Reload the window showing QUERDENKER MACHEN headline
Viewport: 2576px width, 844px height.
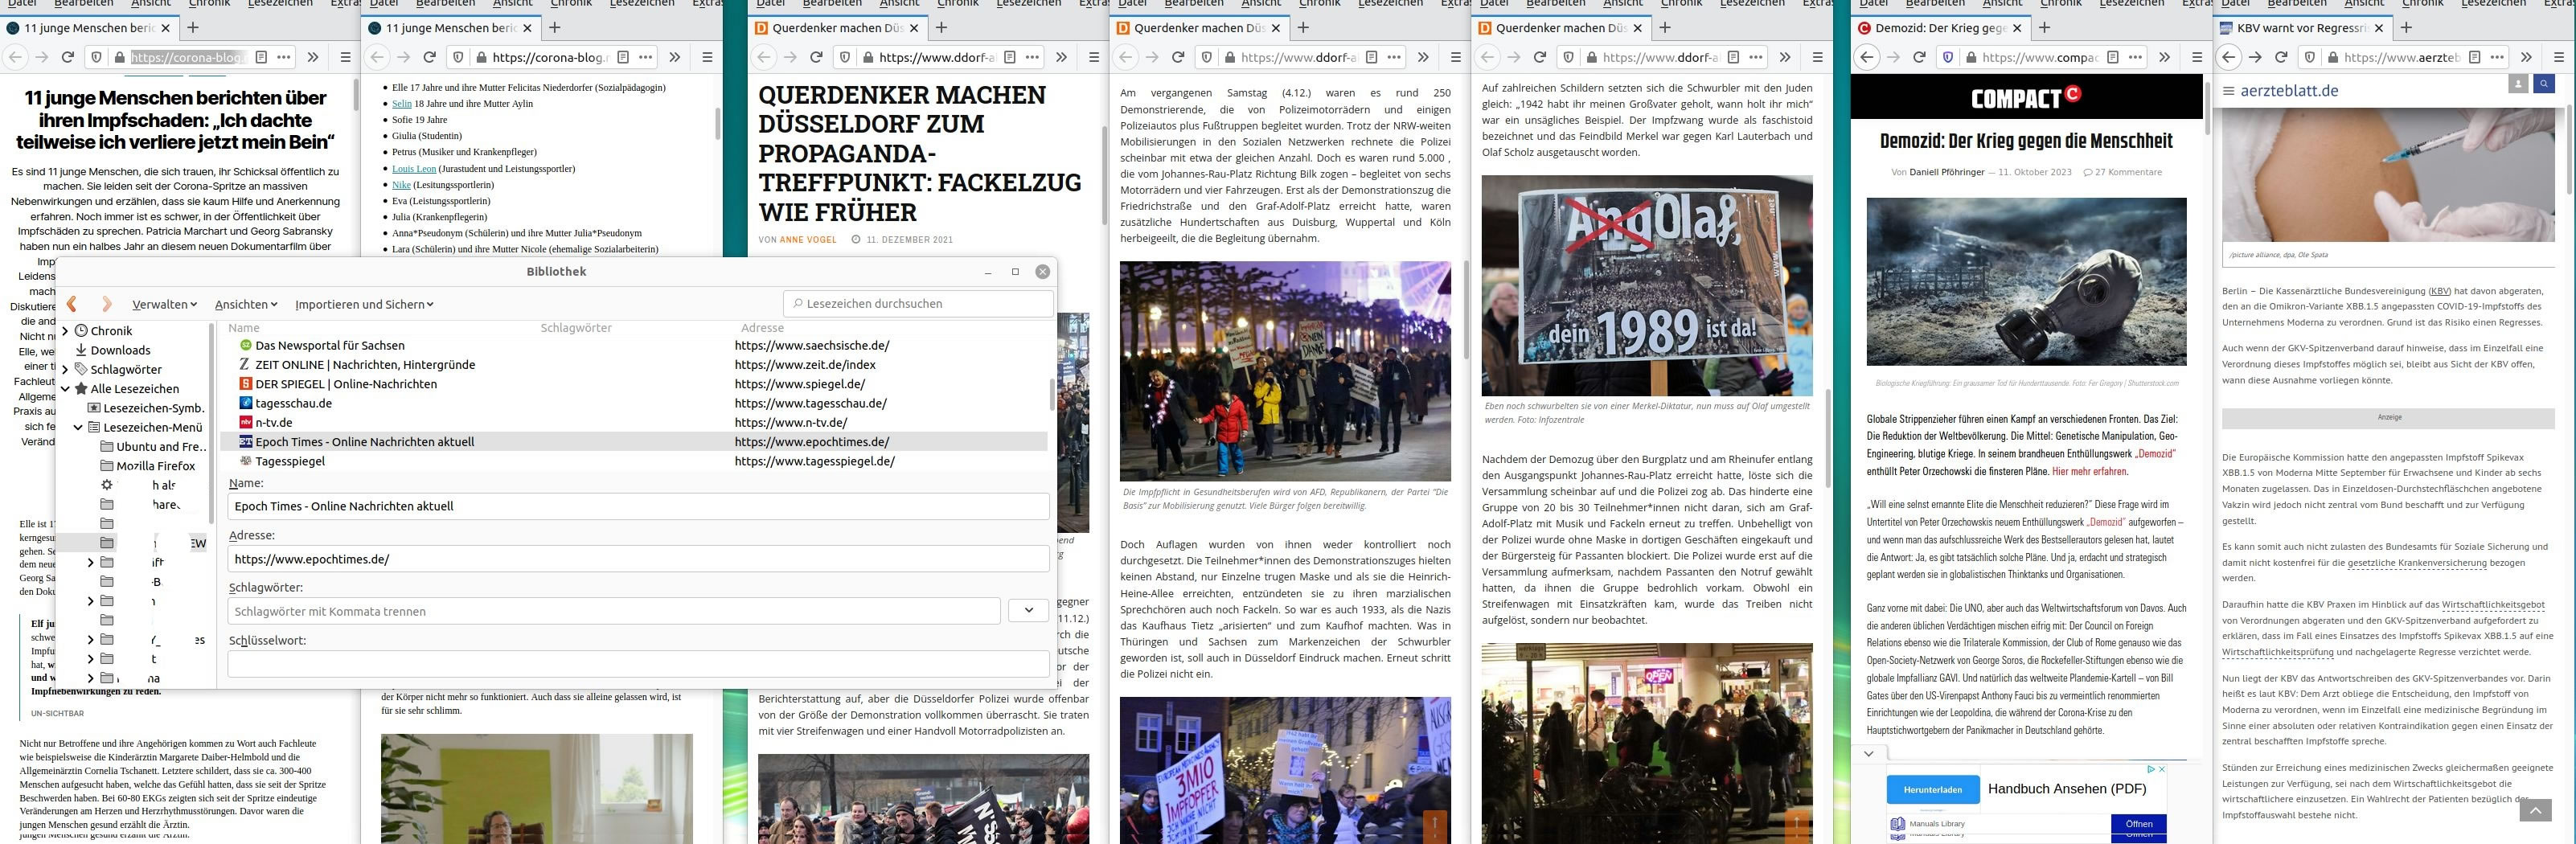tap(816, 57)
